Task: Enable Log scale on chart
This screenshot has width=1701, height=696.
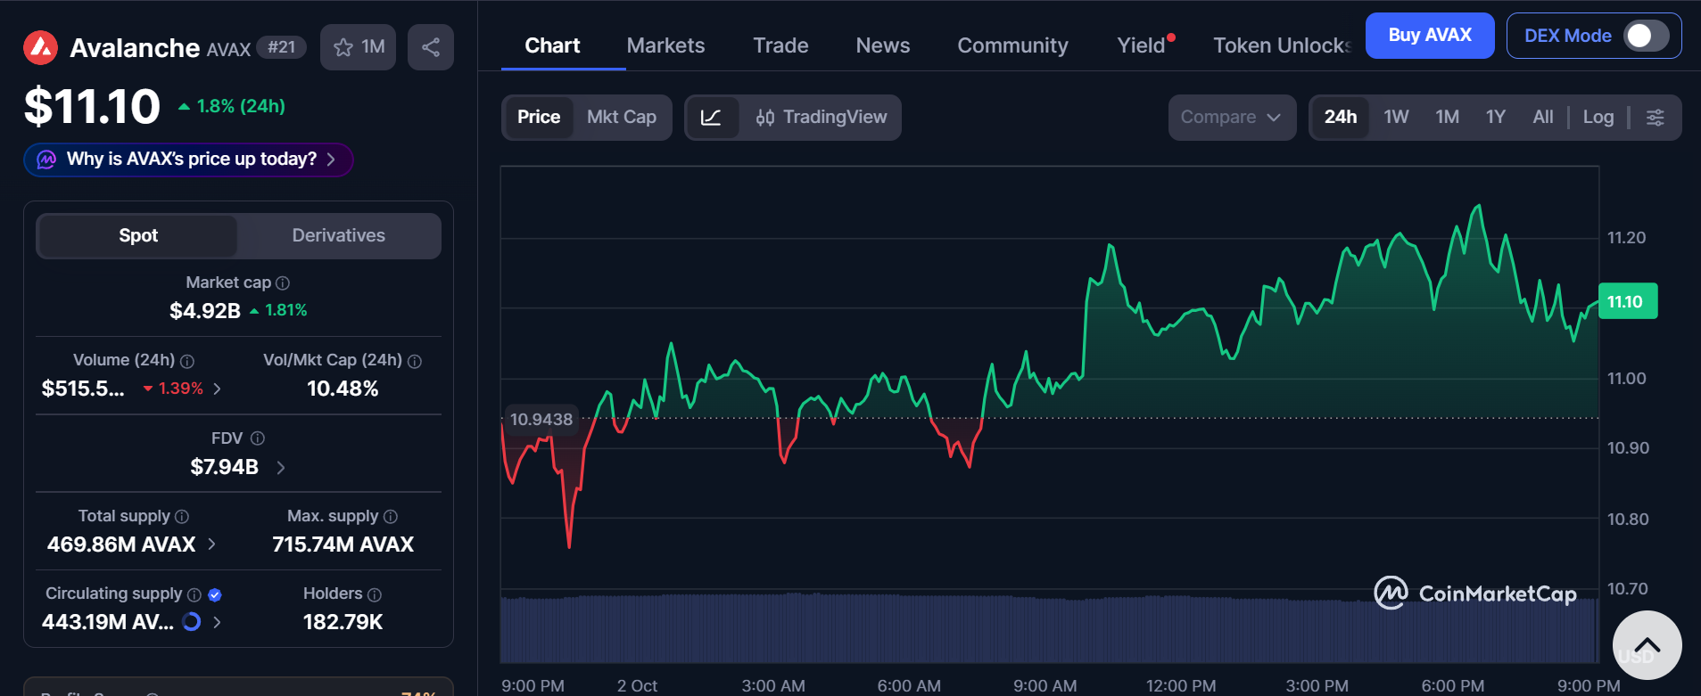Action: coord(1598,118)
